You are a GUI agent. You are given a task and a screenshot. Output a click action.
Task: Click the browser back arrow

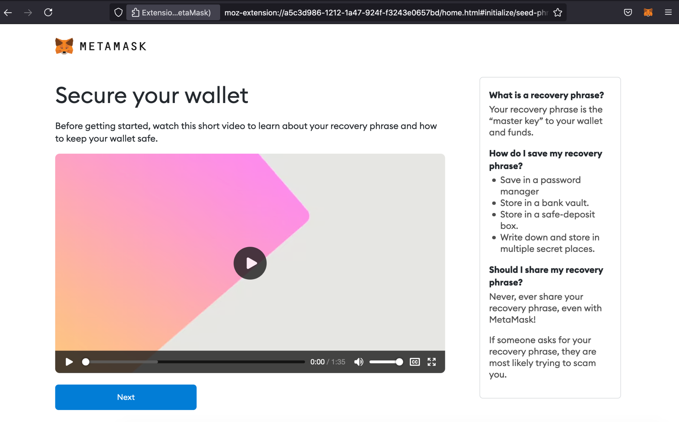(8, 13)
